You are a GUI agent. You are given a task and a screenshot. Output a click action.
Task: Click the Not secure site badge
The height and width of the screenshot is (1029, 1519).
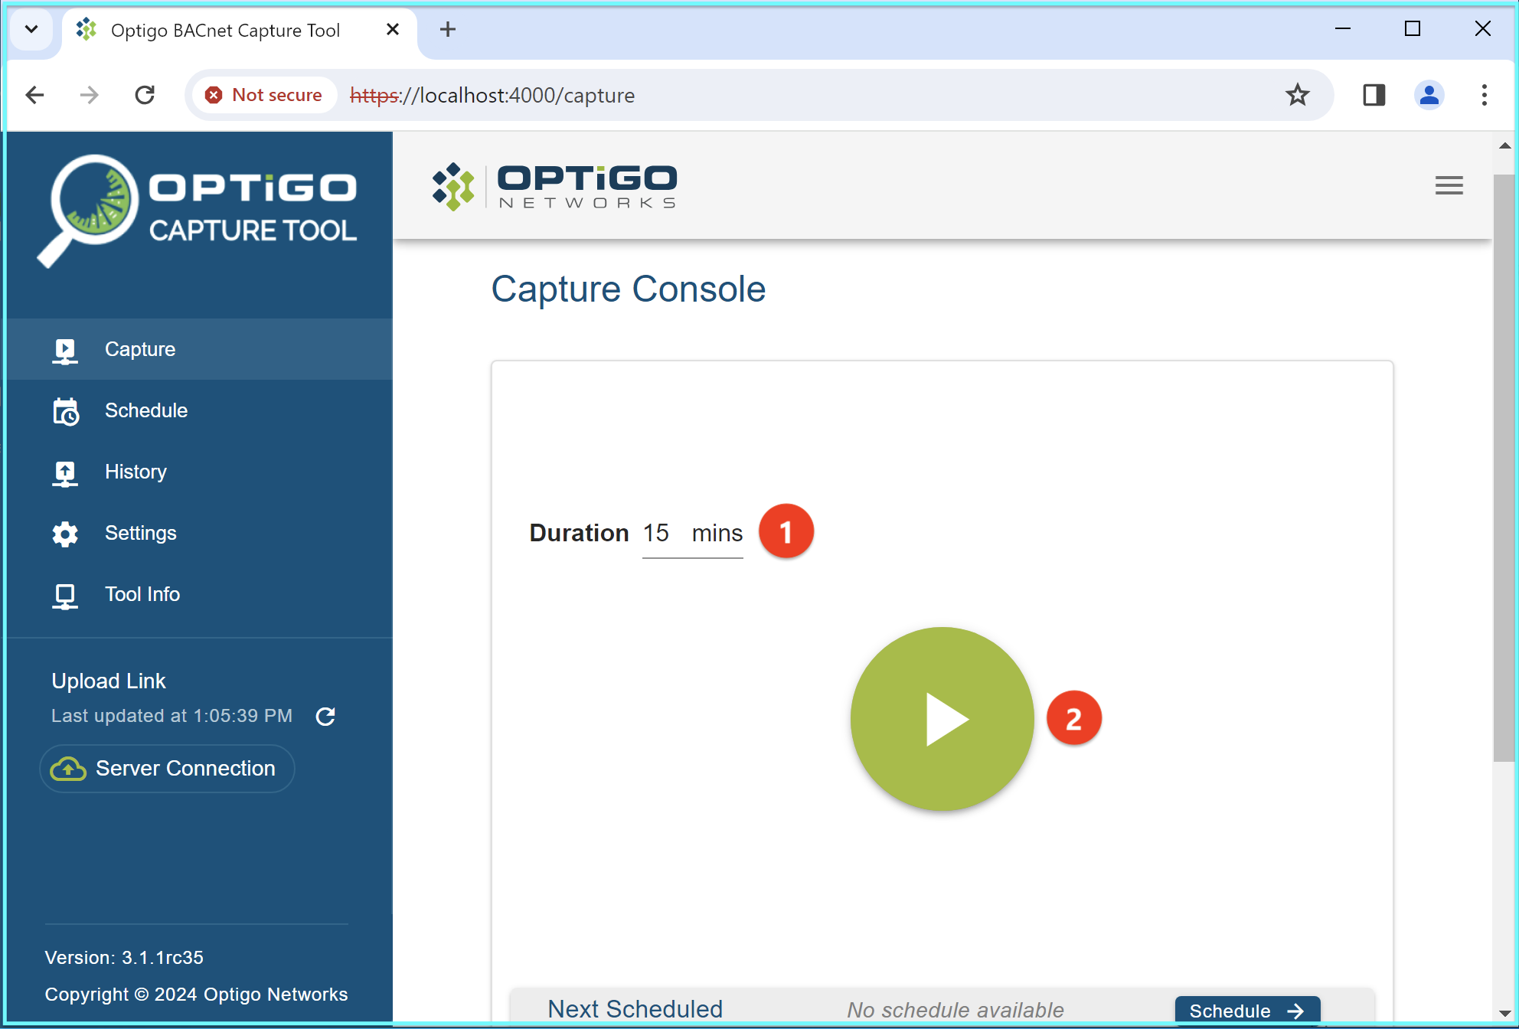point(264,95)
